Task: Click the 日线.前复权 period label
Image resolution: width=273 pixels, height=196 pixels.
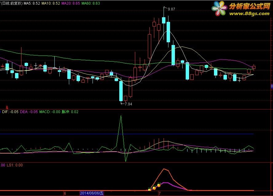Action: point(11,3)
